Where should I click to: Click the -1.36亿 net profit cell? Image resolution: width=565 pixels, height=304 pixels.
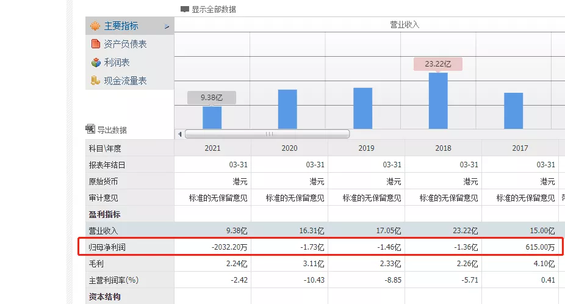coord(443,247)
